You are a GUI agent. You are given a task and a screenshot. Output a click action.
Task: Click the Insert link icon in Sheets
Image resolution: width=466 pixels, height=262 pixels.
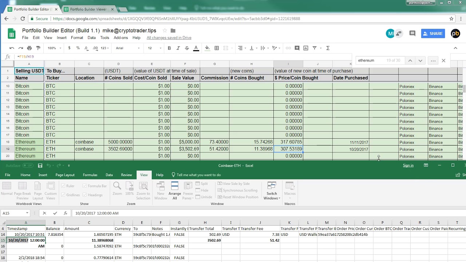tap(288, 48)
